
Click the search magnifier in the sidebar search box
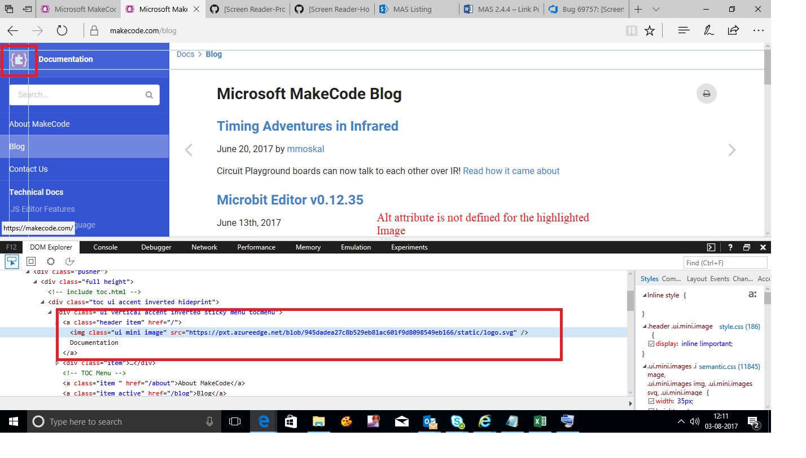(149, 95)
